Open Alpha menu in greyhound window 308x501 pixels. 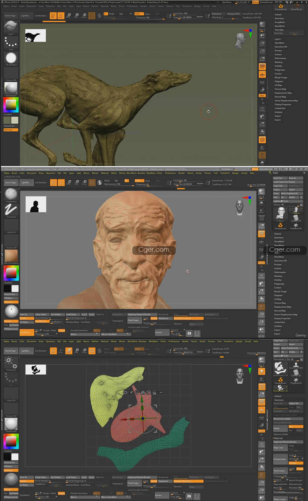6,6
